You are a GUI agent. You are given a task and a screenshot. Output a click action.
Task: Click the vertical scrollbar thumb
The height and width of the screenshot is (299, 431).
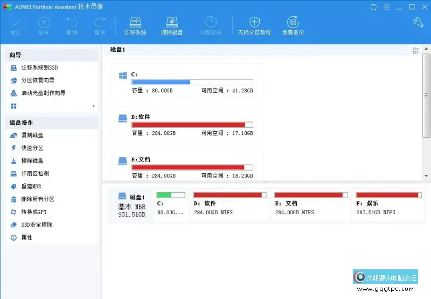pos(426,96)
